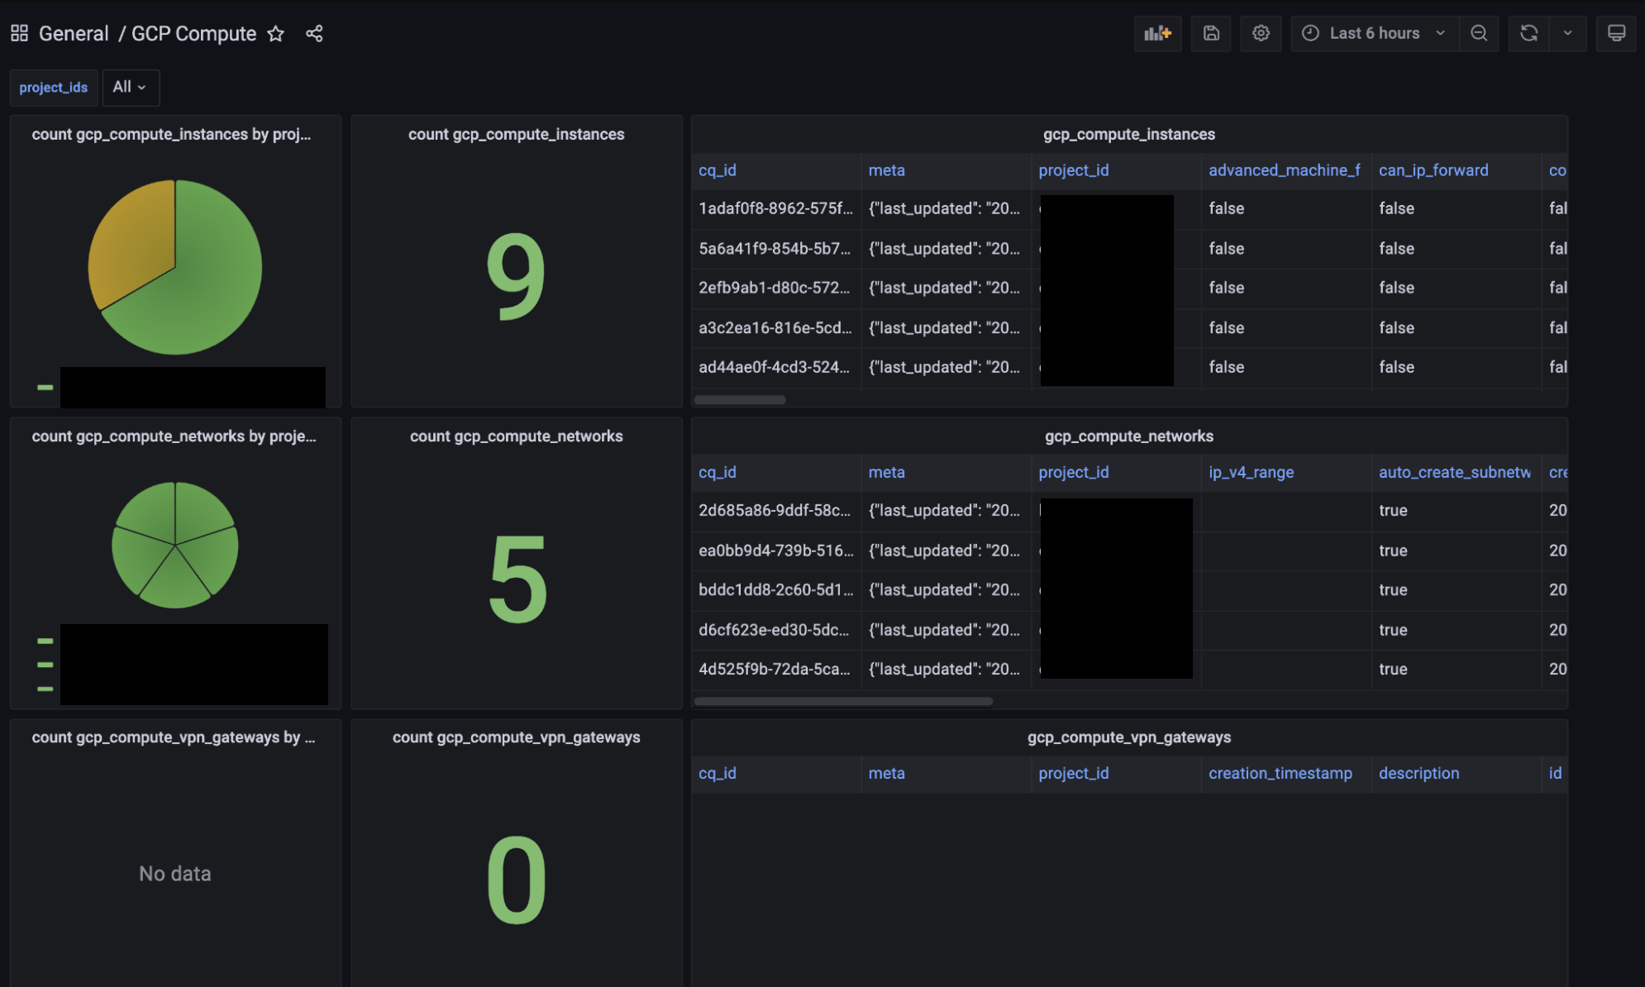Expand the auto-refresh interval chevron
Image resolution: width=1645 pixels, height=987 pixels.
1566,33
